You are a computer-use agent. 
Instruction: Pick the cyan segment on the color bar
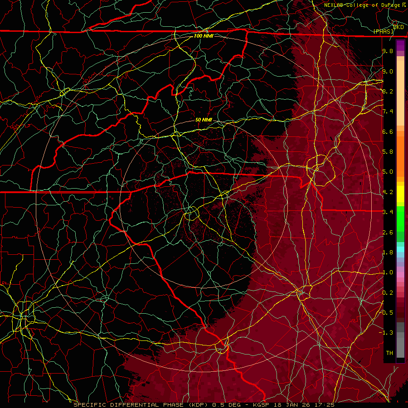[x=400, y=249]
